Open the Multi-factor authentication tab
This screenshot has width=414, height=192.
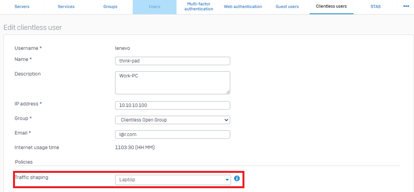click(199, 7)
